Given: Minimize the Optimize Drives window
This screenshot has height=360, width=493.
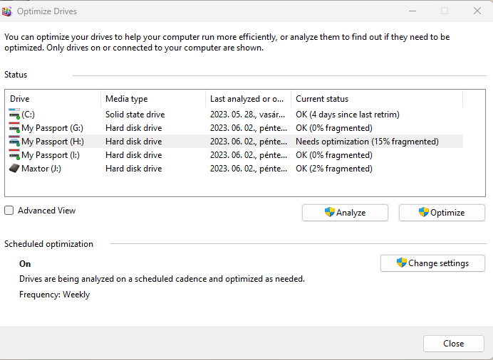Looking at the screenshot, I should click(412, 11).
